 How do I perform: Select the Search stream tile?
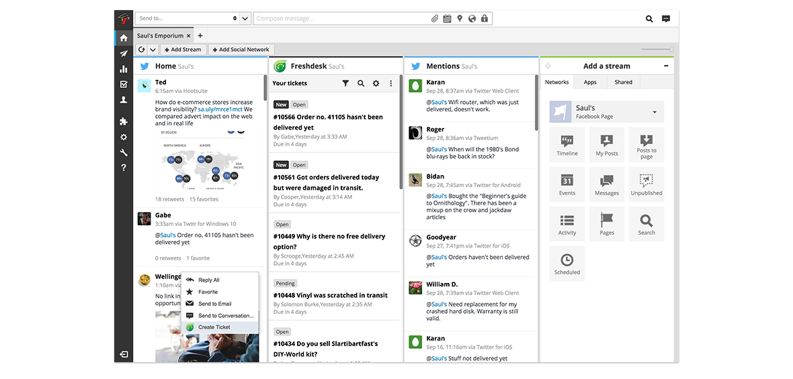(x=646, y=223)
